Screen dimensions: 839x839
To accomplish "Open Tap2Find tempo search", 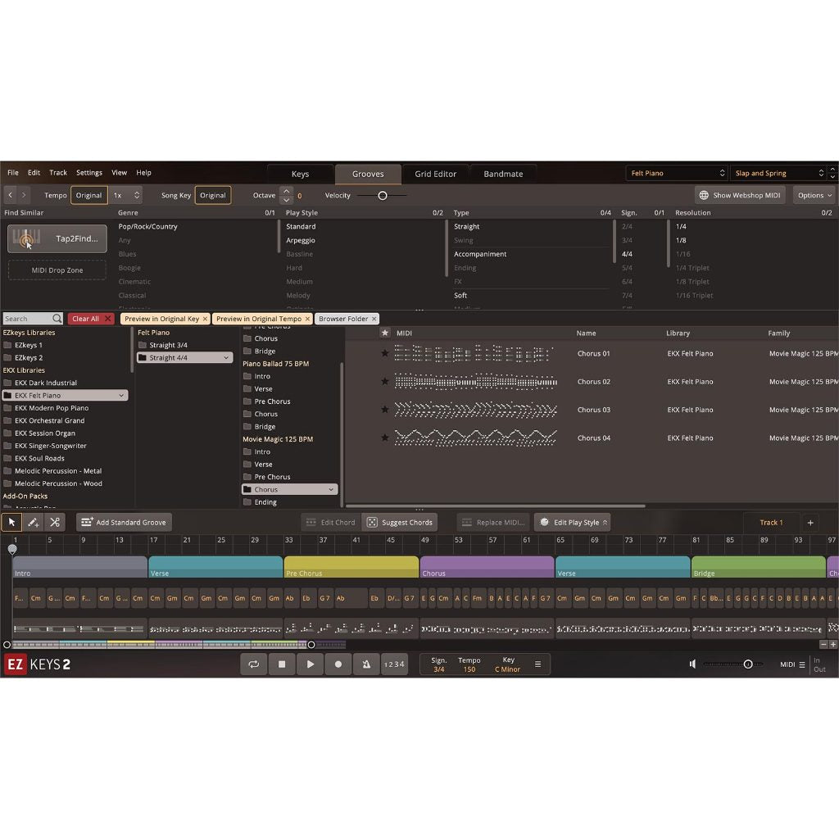I will [x=57, y=238].
